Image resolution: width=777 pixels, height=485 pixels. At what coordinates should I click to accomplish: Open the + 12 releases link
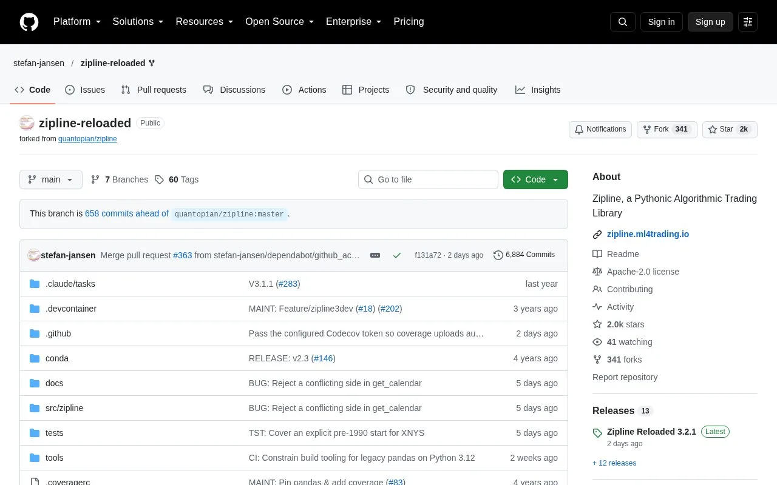614,463
